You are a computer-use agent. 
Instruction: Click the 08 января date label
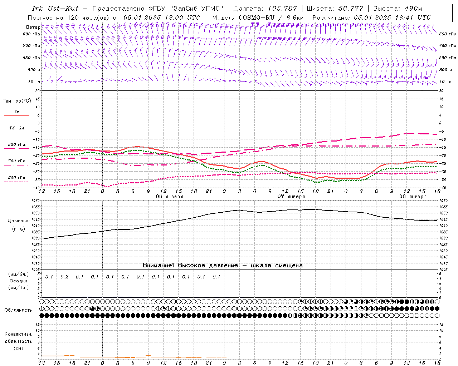413,197
